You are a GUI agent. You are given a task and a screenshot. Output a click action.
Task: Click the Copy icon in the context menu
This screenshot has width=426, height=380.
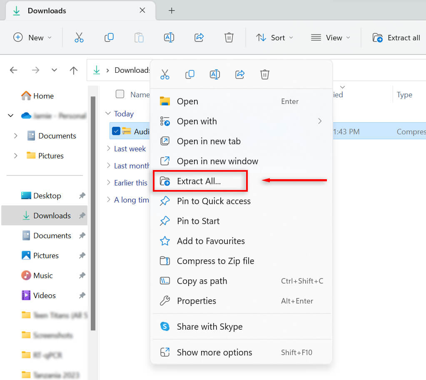pos(190,74)
